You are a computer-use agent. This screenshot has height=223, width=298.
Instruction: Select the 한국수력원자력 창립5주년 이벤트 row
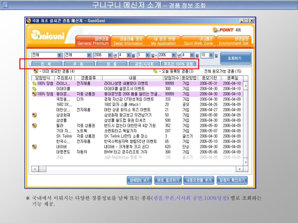tap(137, 141)
